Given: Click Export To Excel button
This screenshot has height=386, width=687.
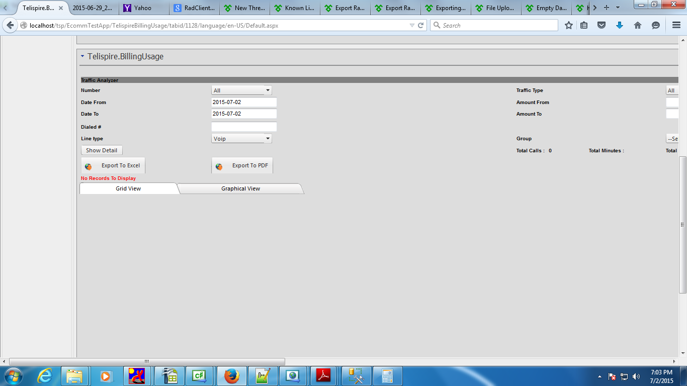Looking at the screenshot, I should tap(113, 166).
